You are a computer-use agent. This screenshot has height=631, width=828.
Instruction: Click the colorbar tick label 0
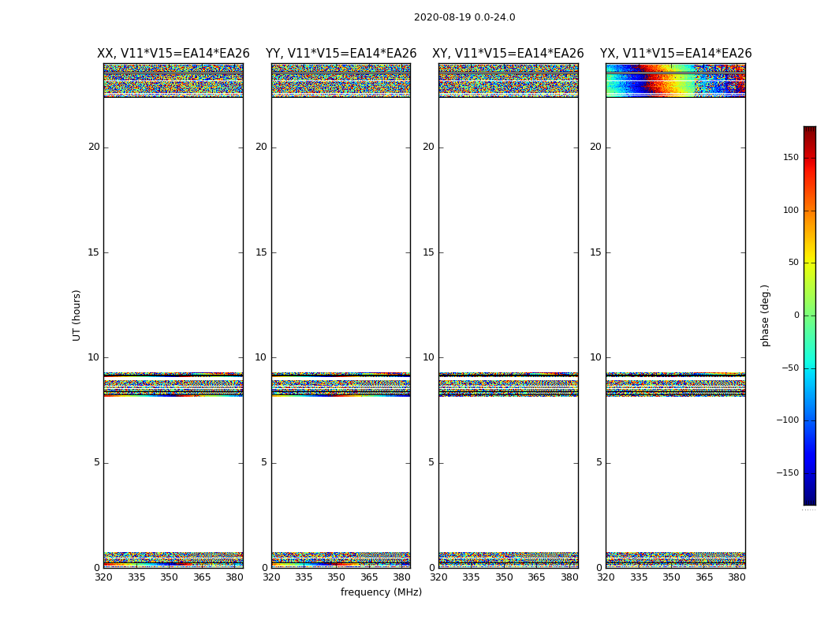point(796,315)
